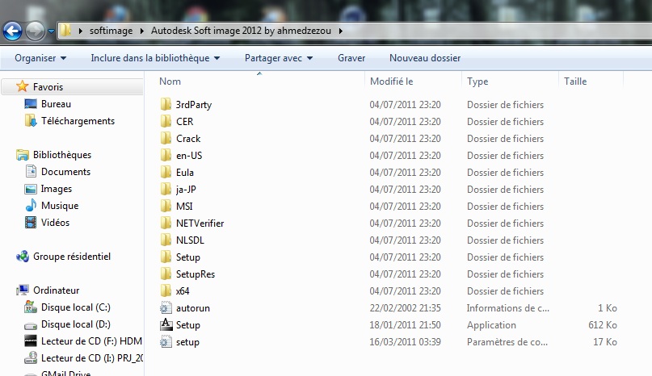Select the autorun file icon
This screenshot has height=376, width=652.
[166, 308]
